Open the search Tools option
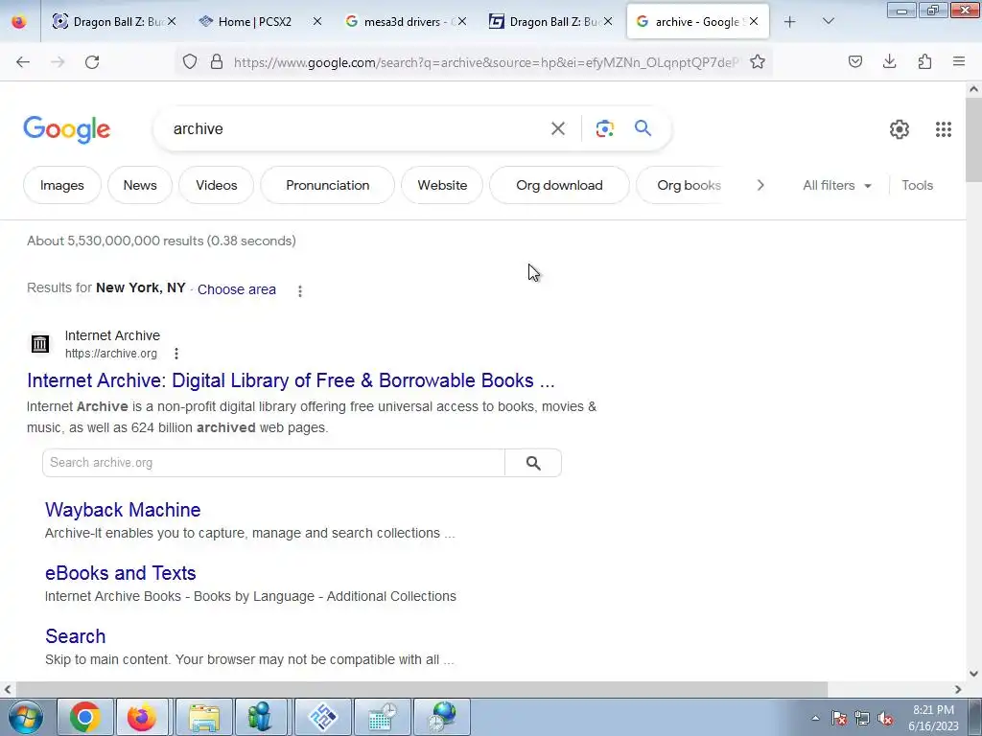This screenshot has width=982, height=736. coord(917,185)
